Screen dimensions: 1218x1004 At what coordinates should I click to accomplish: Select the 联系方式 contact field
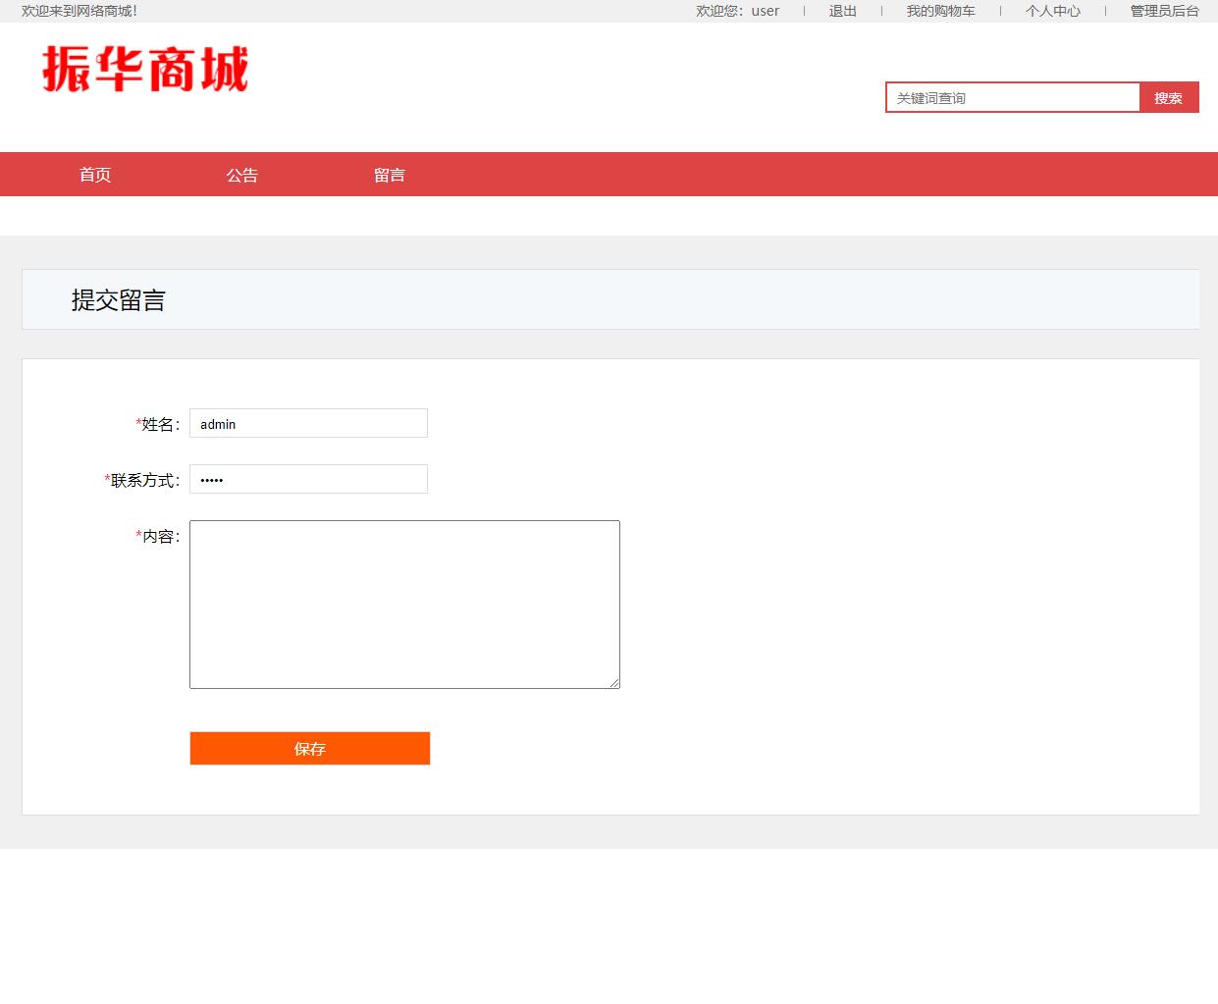coord(308,479)
